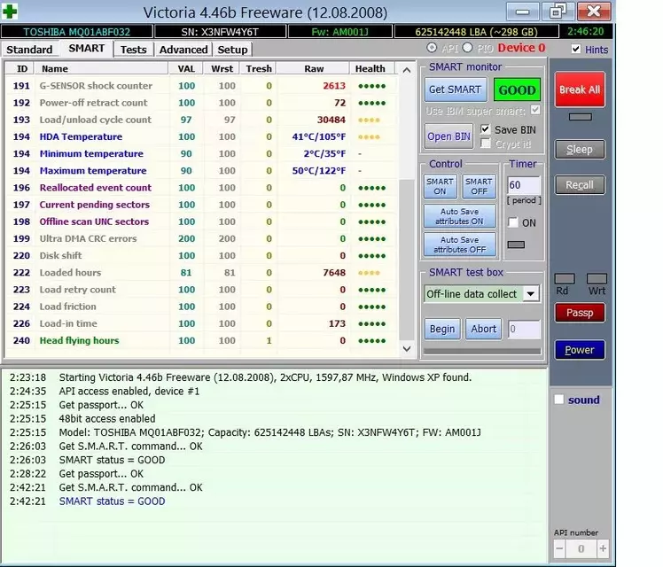The height and width of the screenshot is (567, 663).
Task: Click the Wrt indicator lamp
Action: tap(597, 278)
